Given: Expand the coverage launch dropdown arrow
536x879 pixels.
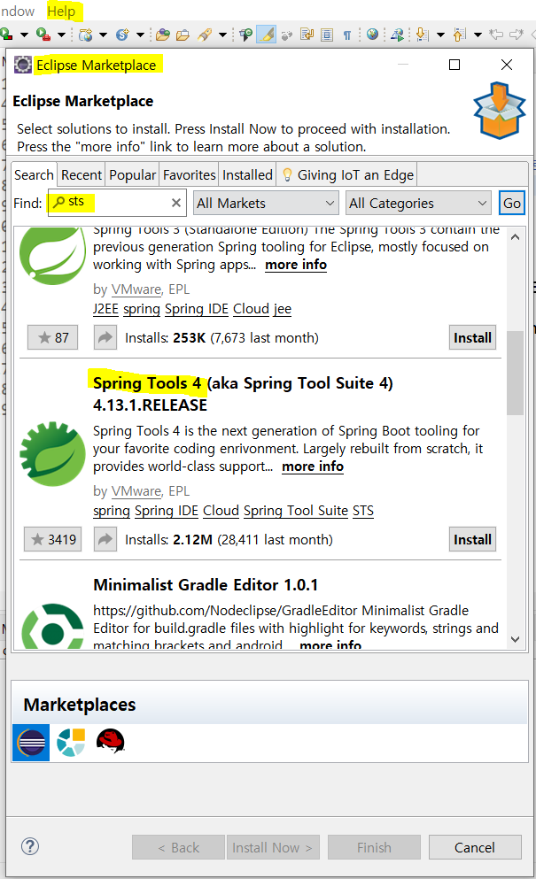Looking at the screenshot, I should [61, 35].
